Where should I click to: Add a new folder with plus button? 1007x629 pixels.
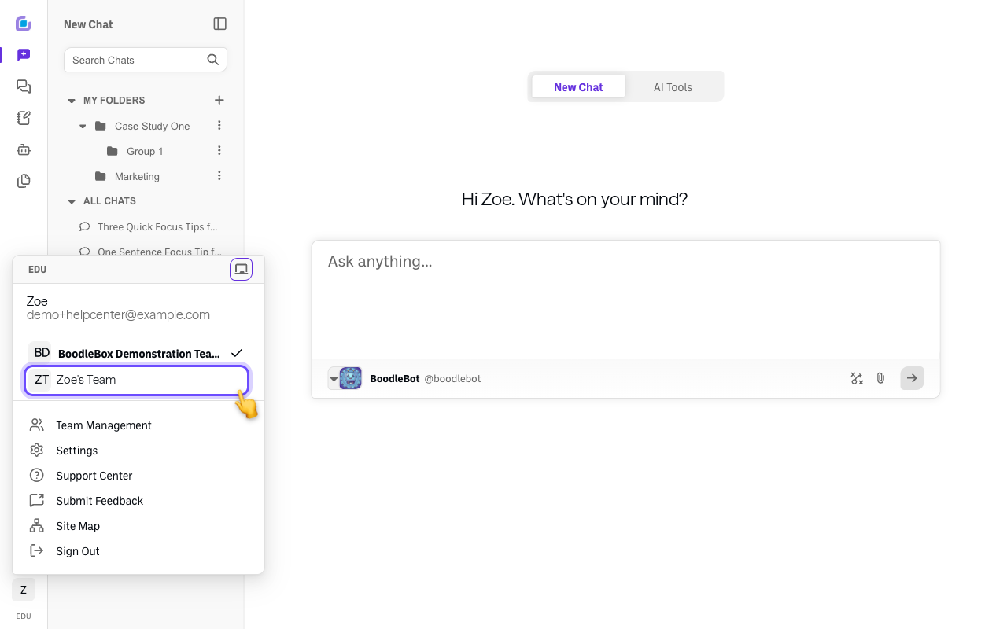219,100
